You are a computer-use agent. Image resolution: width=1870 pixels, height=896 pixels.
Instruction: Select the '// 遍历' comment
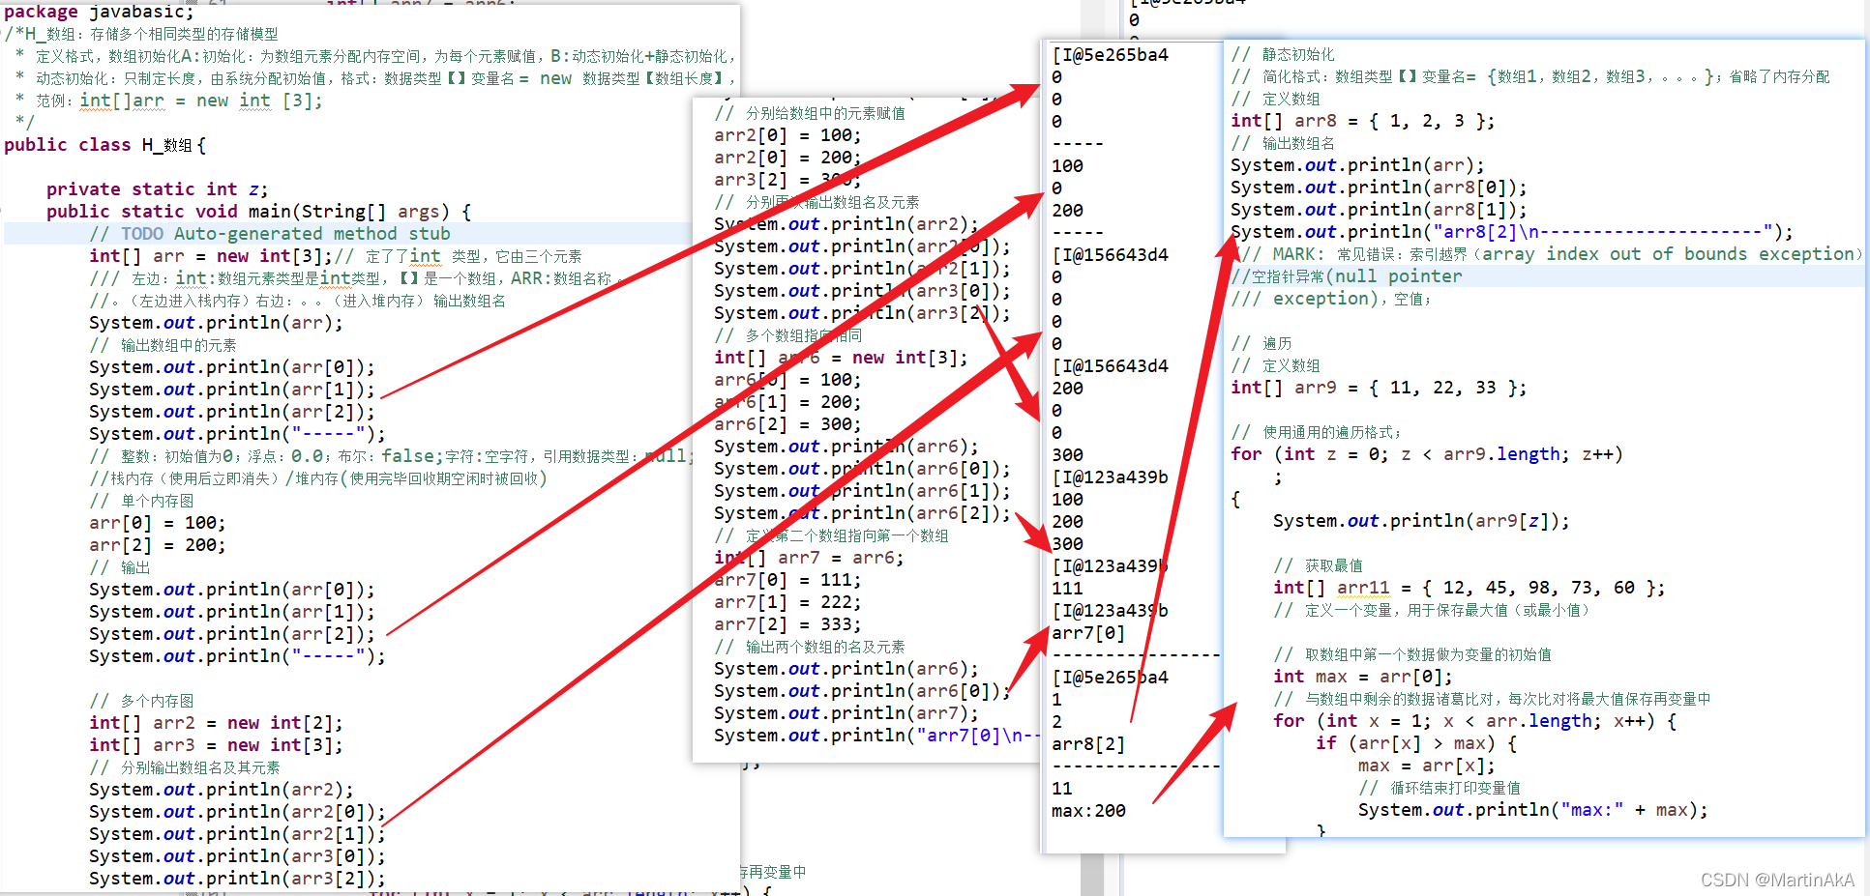pos(1262,343)
